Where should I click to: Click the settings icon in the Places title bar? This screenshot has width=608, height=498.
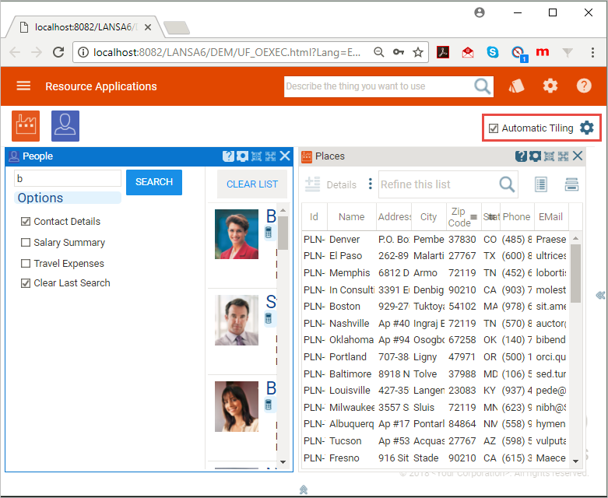(535, 156)
